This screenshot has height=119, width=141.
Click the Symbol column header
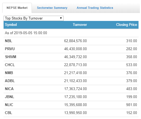point(11,25)
